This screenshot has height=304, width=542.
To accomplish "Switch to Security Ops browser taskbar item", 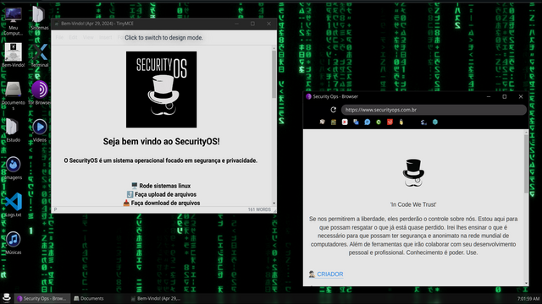I will click(42, 298).
